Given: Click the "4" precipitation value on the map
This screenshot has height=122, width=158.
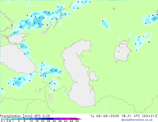Looking at the screenshot, I should coord(34,23).
